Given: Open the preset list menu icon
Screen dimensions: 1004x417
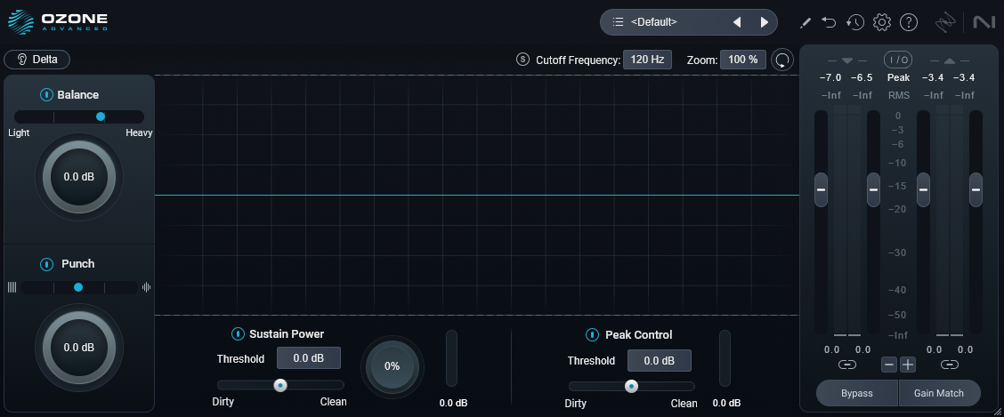Looking at the screenshot, I should point(618,21).
